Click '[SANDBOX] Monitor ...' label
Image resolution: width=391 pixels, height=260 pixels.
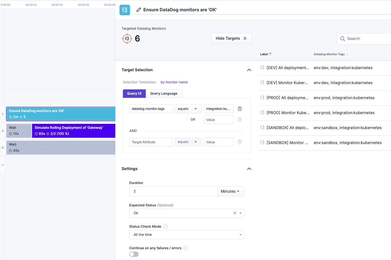click(287, 142)
